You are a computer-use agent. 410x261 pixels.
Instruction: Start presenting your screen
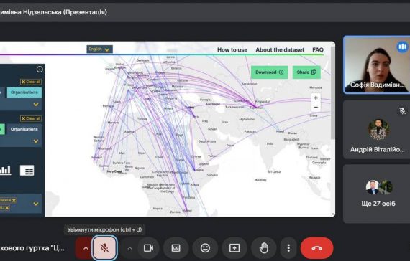coord(234,248)
